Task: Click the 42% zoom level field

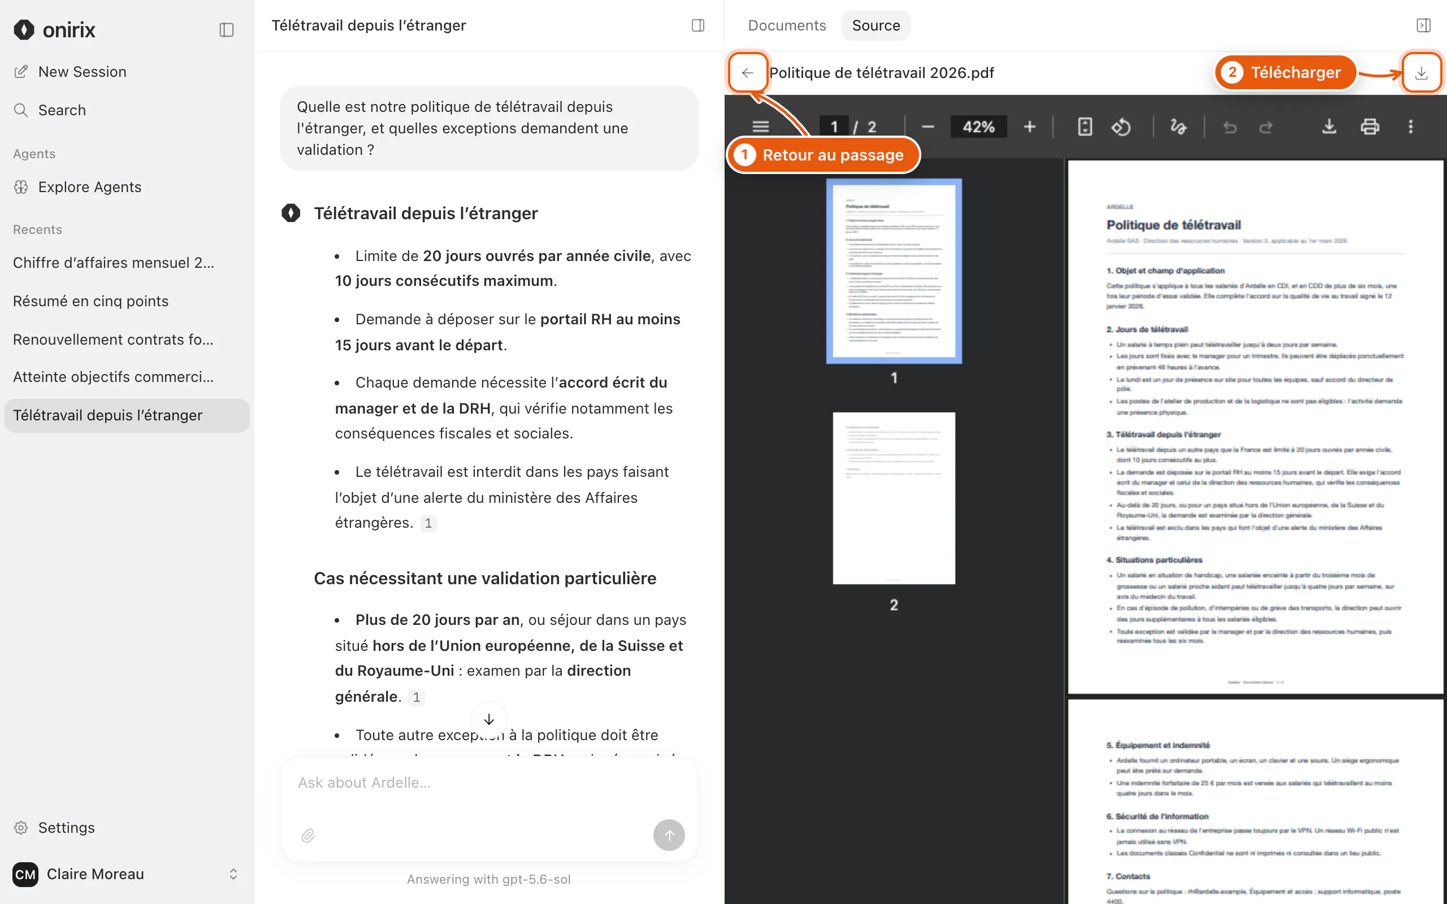Action: [x=979, y=127]
